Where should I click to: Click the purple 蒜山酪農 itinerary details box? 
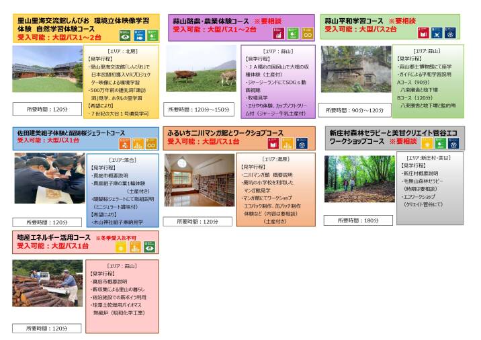277,81
